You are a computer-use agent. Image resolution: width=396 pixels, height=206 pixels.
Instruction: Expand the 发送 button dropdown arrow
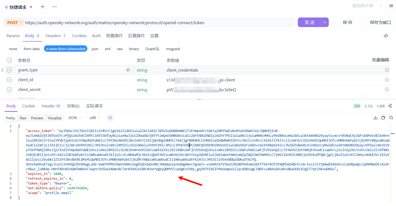pos(325,22)
